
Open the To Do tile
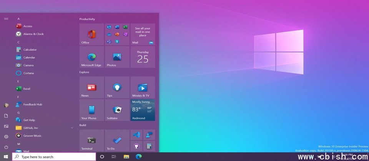pyautogui.click(x=117, y=140)
